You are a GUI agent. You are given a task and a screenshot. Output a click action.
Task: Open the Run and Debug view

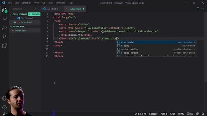4,28
